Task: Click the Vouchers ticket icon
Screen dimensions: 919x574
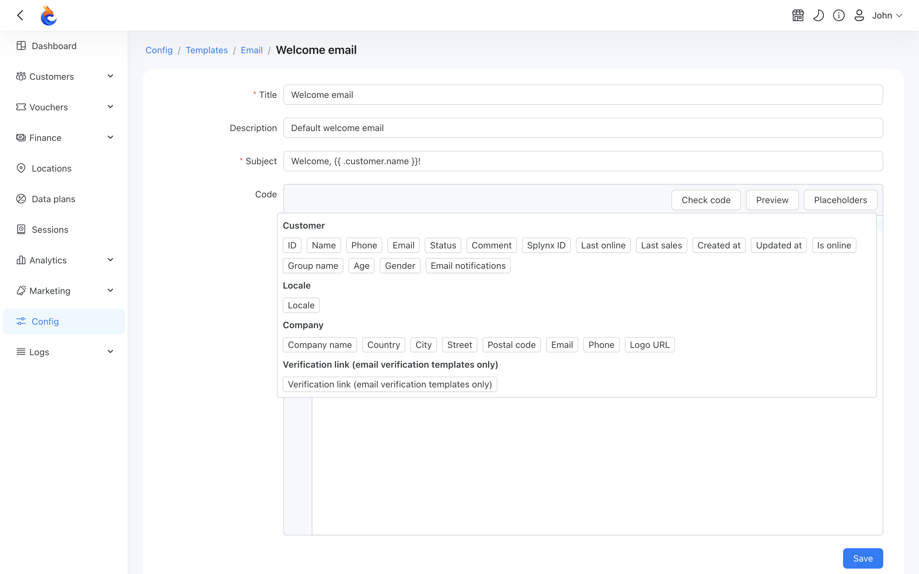Action: coord(21,107)
